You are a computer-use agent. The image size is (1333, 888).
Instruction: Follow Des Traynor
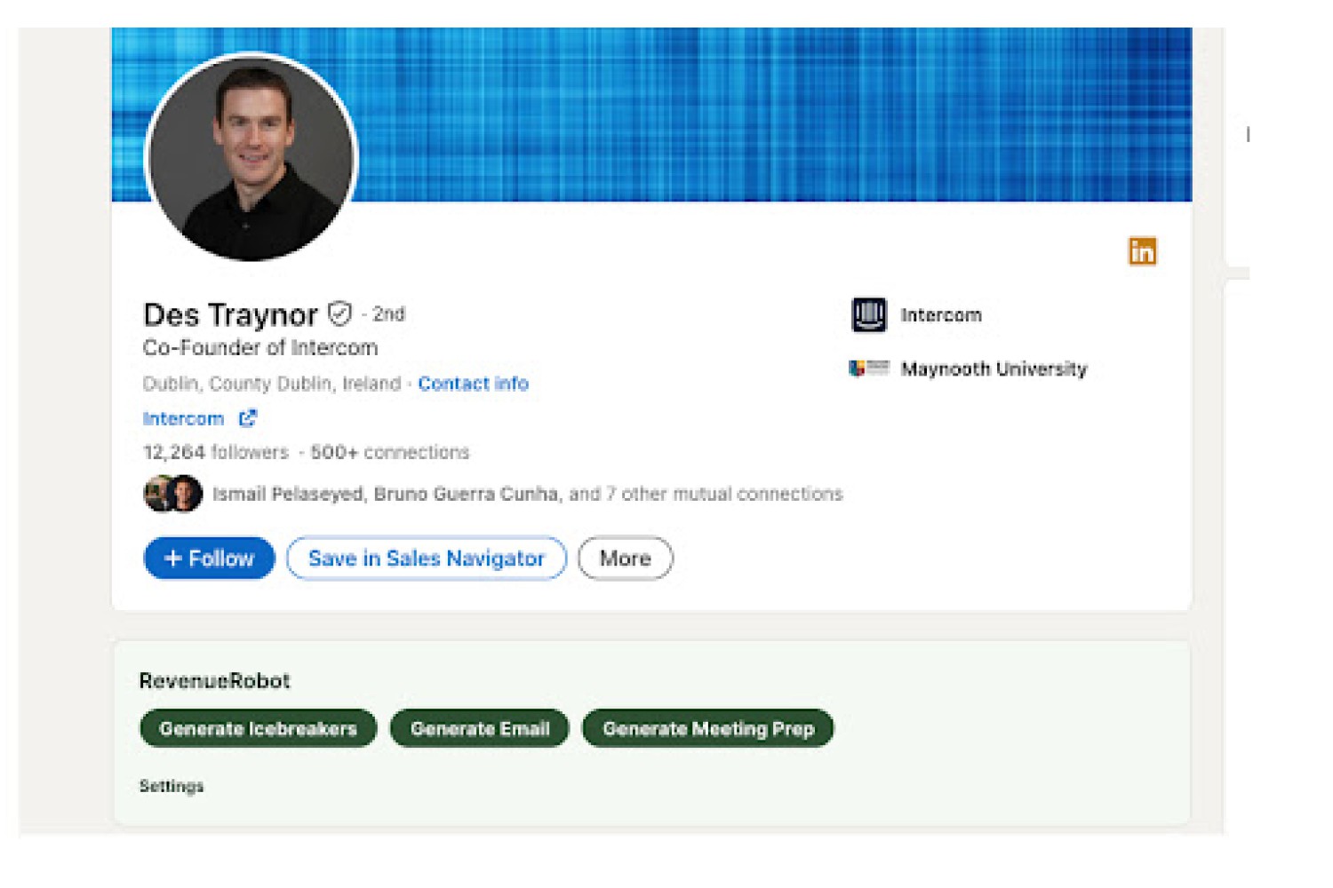pos(209,558)
